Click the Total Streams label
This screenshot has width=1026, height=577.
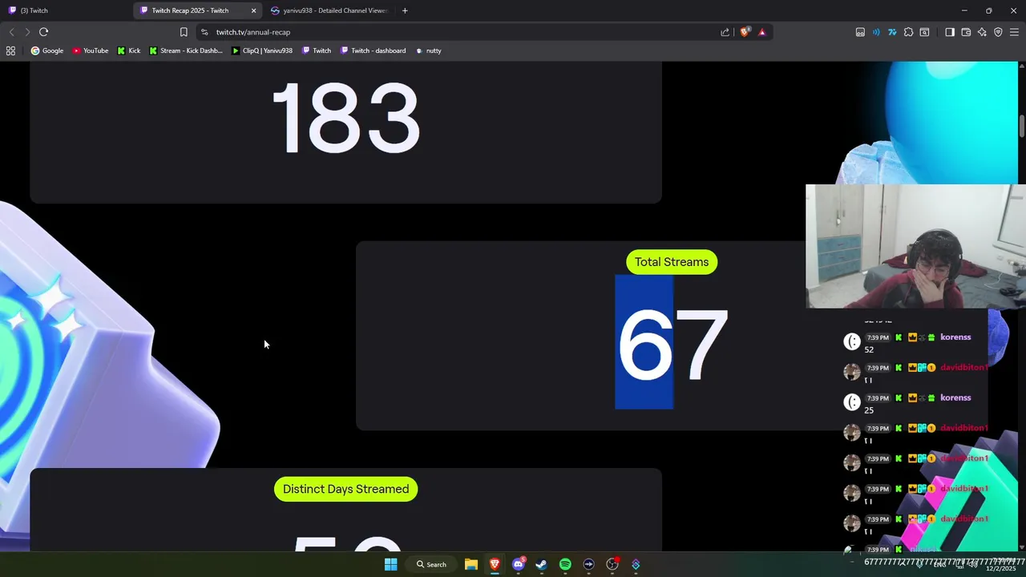[672, 262]
